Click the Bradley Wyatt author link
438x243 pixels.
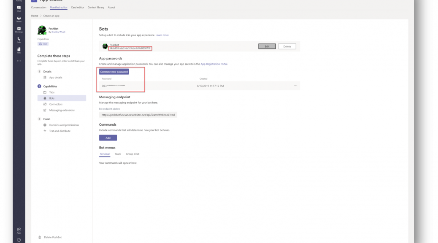point(58,32)
